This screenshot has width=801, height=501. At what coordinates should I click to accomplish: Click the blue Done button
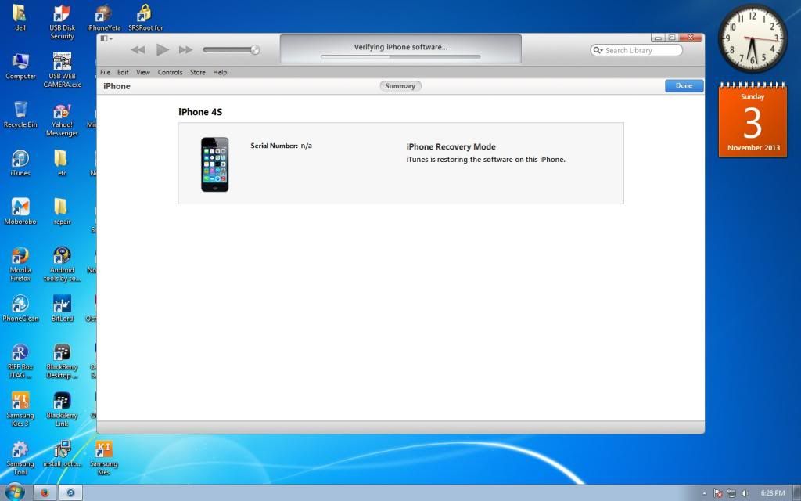click(684, 86)
